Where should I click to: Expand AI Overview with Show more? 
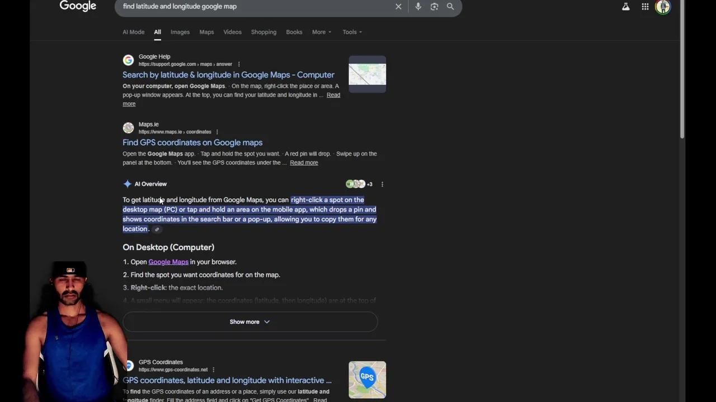[x=250, y=322]
